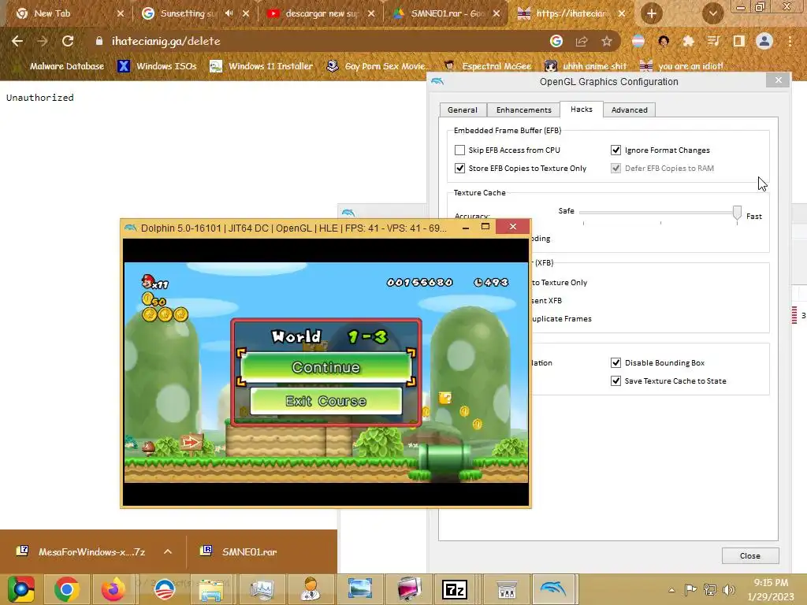Click the forward navigation arrow in Chrome
Viewport: 807px width, 605px height.
pyautogui.click(x=43, y=41)
